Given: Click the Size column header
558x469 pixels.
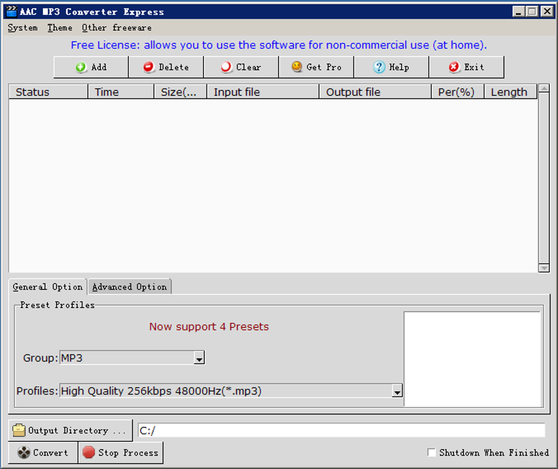Looking at the screenshot, I should [x=181, y=92].
